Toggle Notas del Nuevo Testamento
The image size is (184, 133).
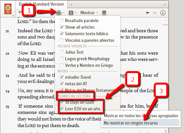(x=62, y=90)
